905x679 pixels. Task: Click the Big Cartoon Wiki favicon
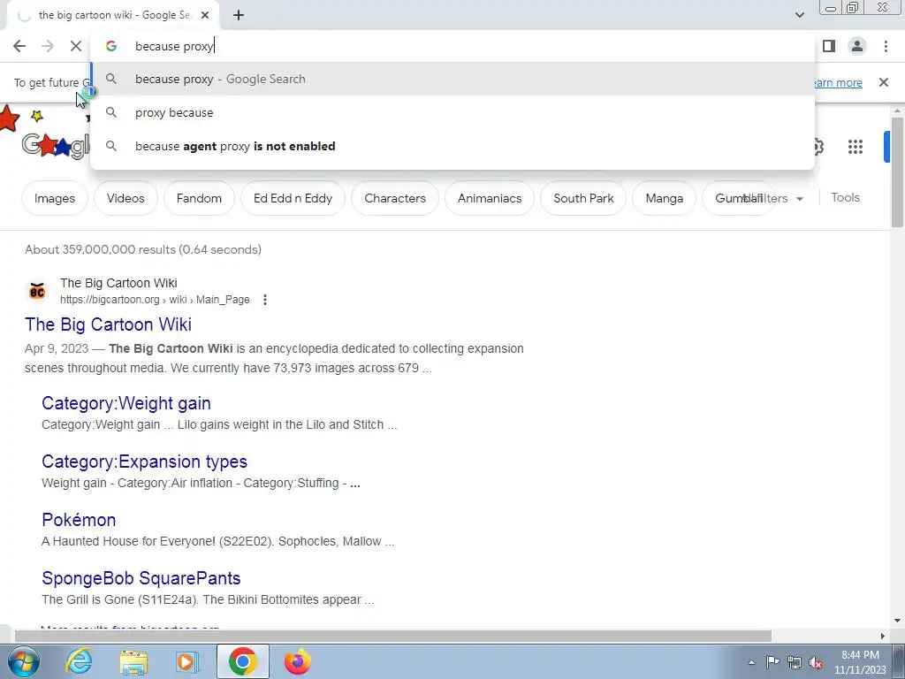pos(37,290)
